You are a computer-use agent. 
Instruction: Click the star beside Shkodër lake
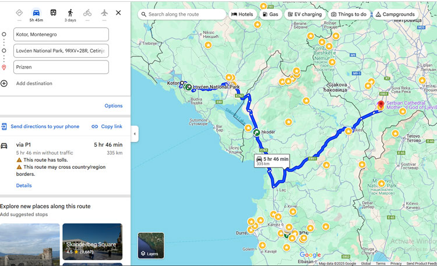248,128
